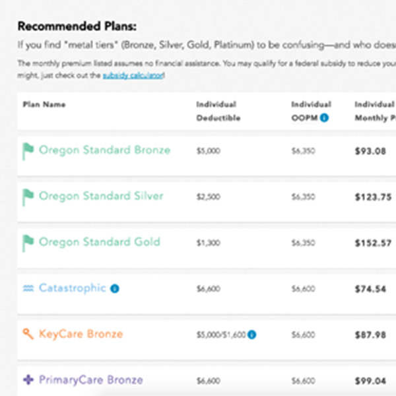
Task: Open the PrimaryCare Bronze plan
Action: click(91, 380)
